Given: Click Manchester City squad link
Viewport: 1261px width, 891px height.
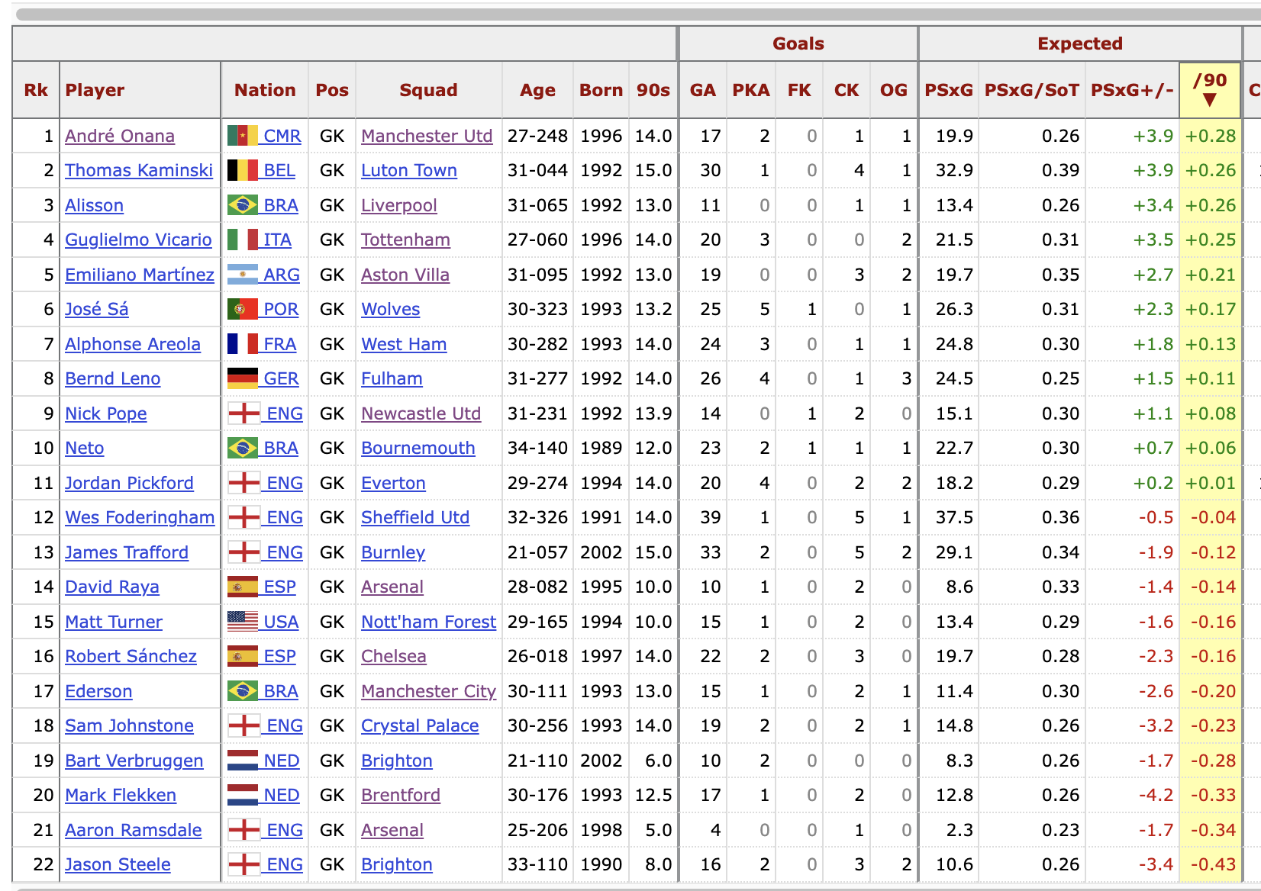Looking at the screenshot, I should coord(429,691).
